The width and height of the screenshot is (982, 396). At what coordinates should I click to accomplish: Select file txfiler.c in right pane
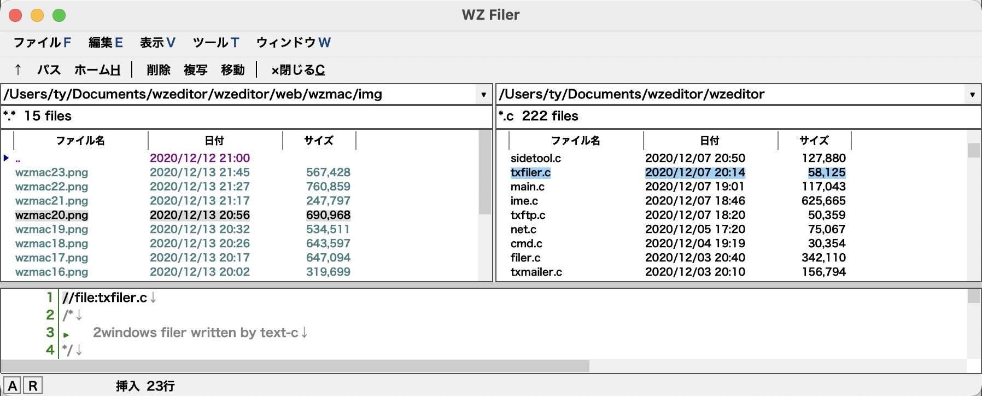(530, 172)
